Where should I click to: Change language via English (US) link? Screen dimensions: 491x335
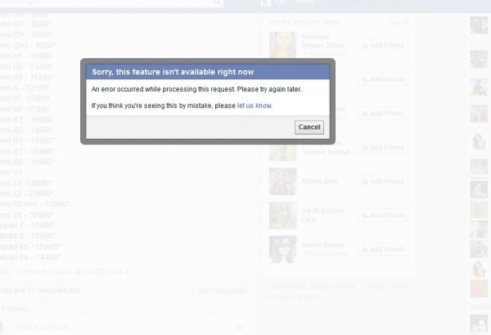[286, 287]
